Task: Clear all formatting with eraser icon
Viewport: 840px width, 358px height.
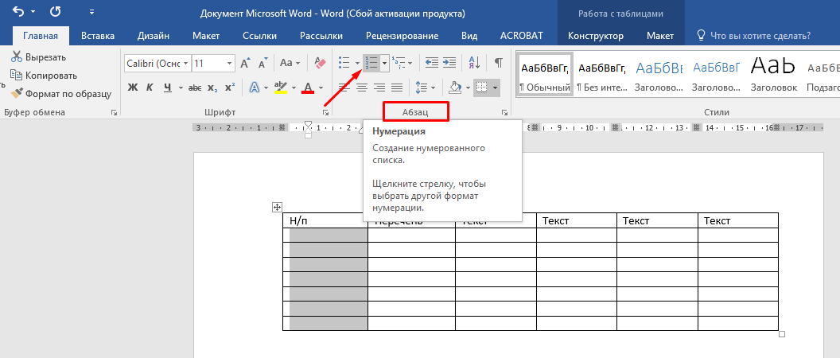Action: tap(320, 63)
